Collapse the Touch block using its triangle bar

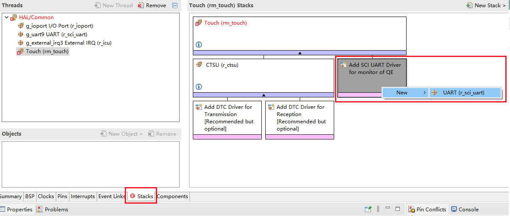299,53
